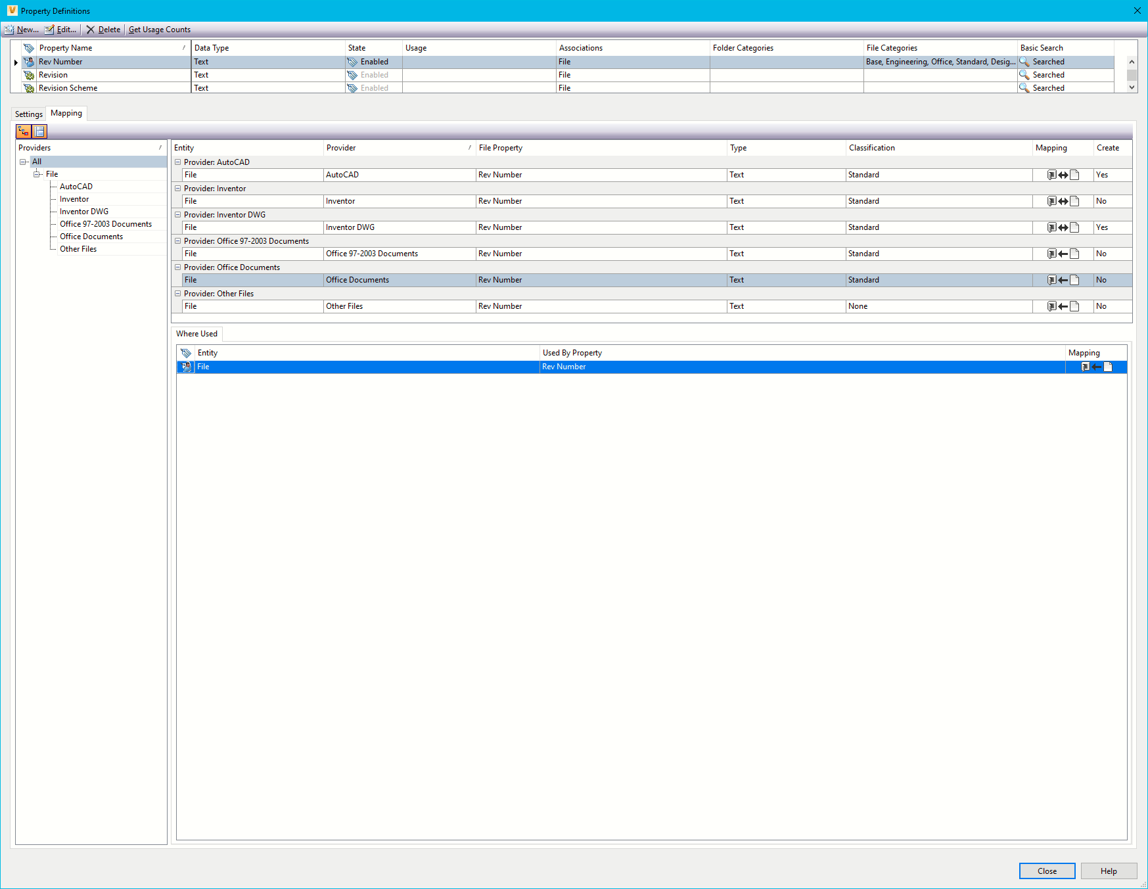Collapse the Provider: AutoCAD group

[x=177, y=162]
